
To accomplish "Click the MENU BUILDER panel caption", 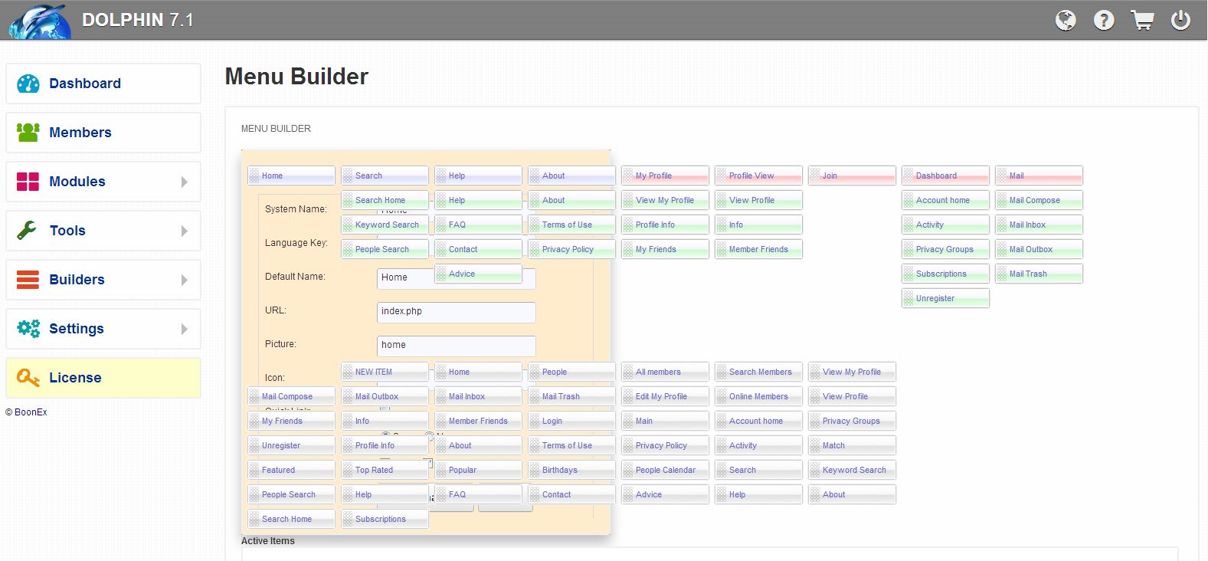I will pyautogui.click(x=276, y=129).
